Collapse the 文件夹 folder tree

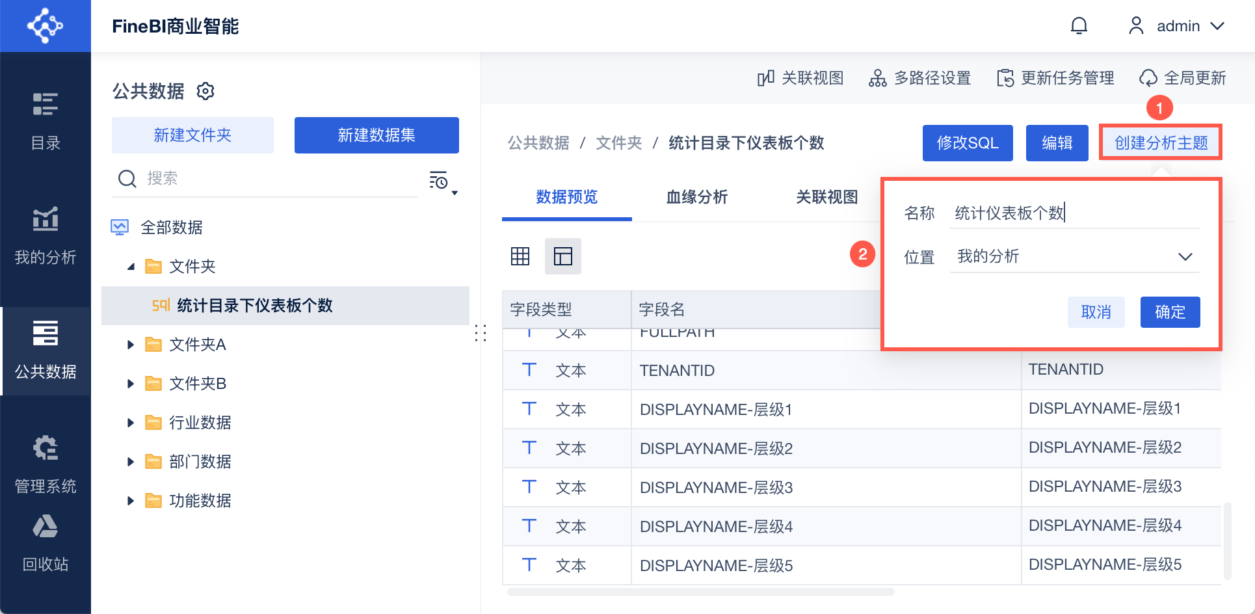(x=131, y=267)
